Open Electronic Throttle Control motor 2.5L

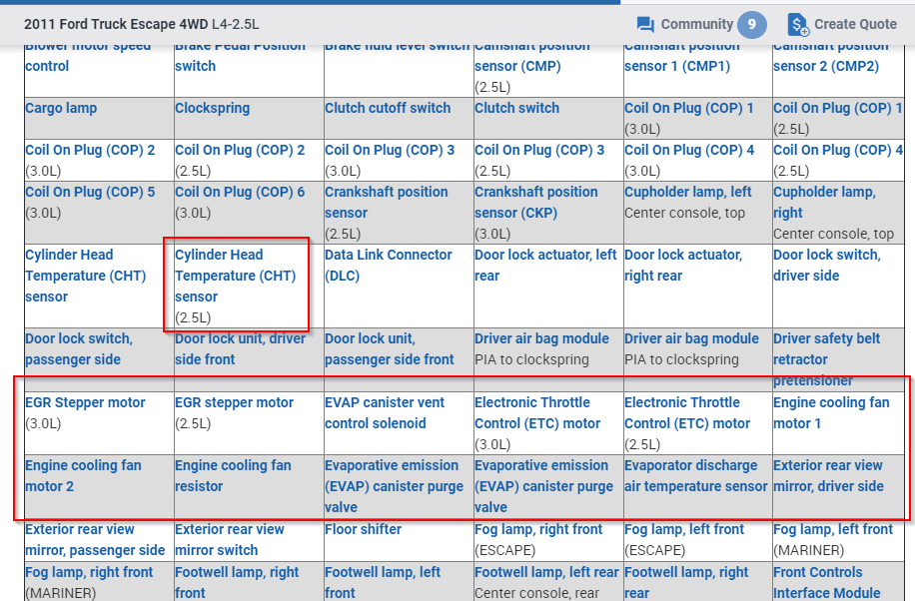pyautogui.click(x=687, y=412)
